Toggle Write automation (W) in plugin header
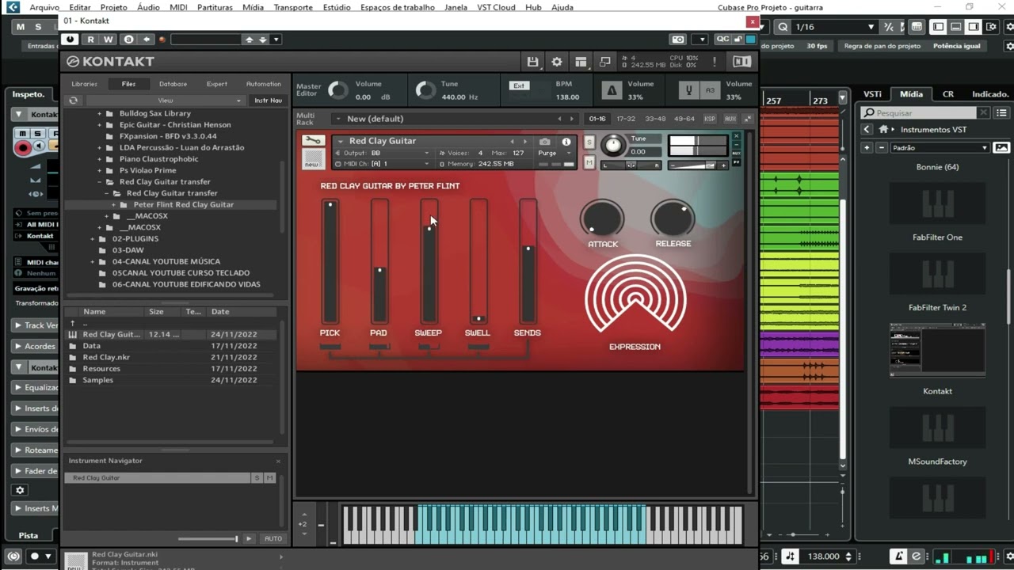Screen dimensions: 1014x570 [108, 40]
